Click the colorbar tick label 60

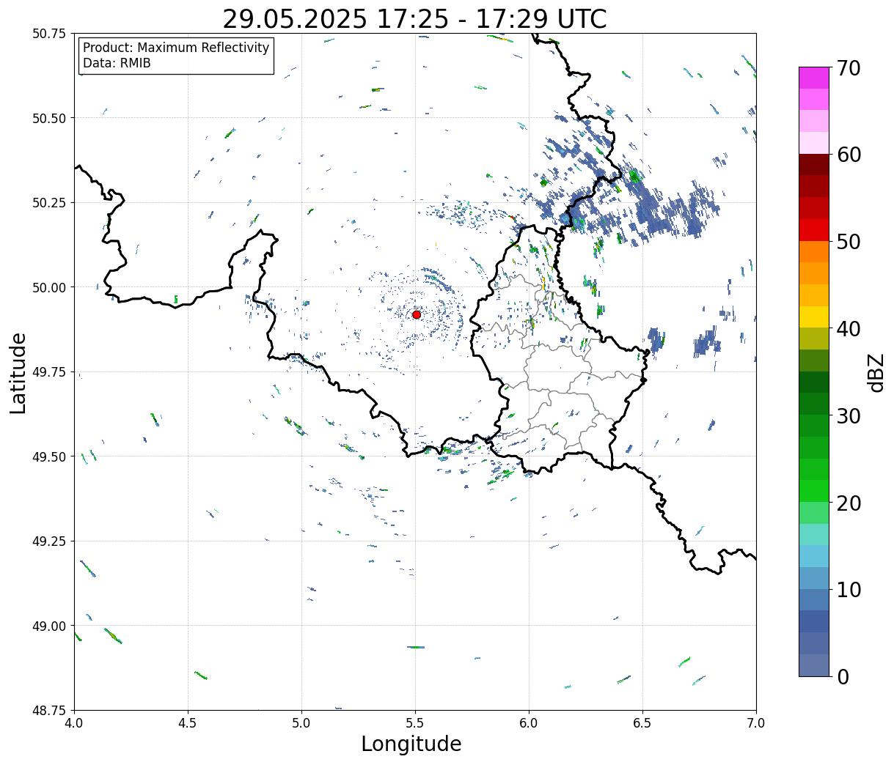click(x=848, y=155)
